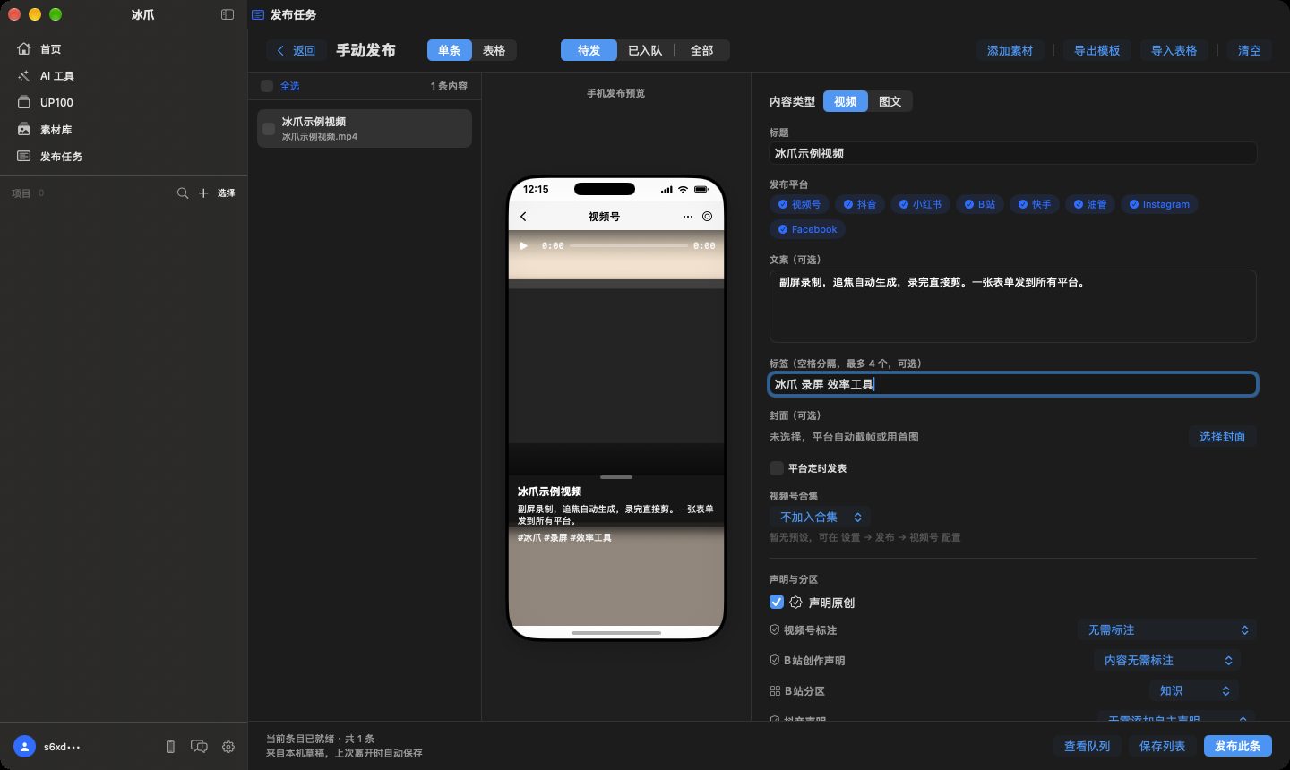The width and height of the screenshot is (1290, 770).
Task: Open the chat feedback icon
Action: [x=199, y=747]
